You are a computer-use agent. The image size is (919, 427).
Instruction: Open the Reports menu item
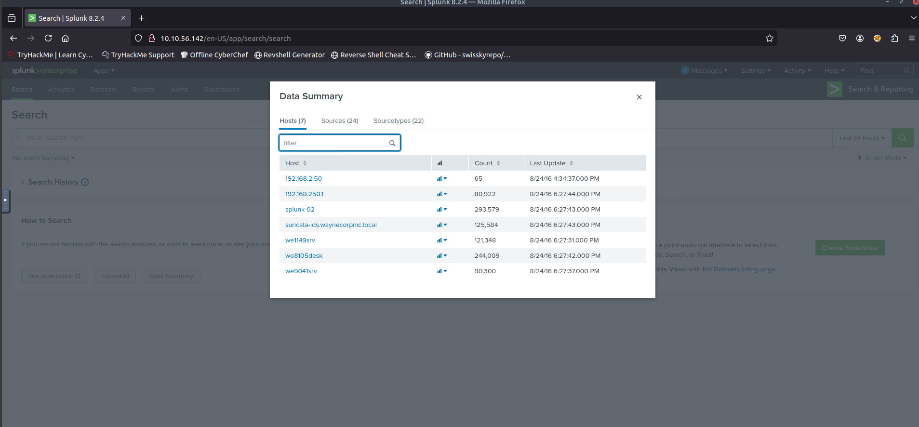[x=144, y=90]
